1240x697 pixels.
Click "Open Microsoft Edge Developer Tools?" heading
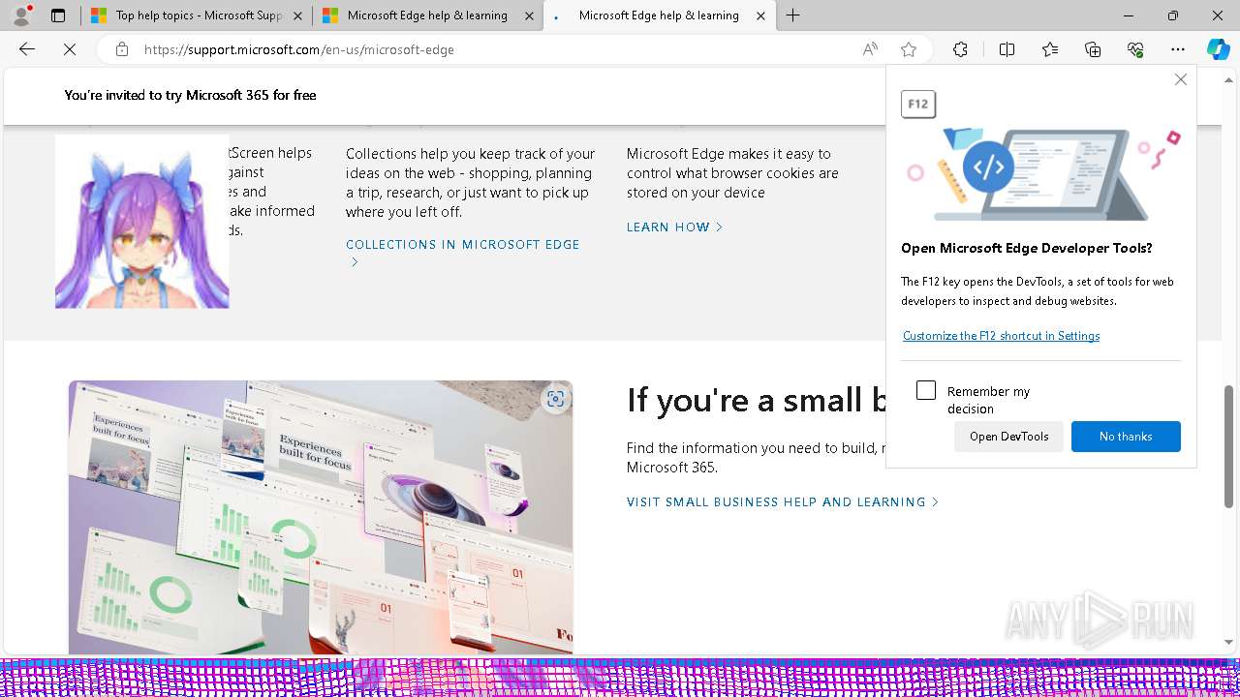1027,248
